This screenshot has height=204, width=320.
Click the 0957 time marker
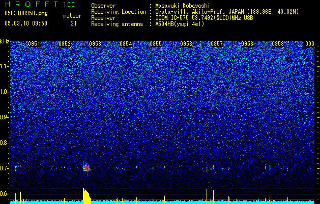217,44
